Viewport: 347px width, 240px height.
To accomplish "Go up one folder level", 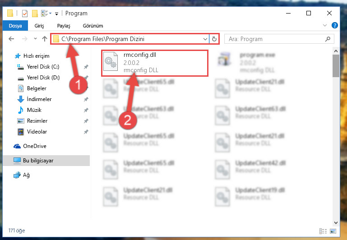I will pyautogui.click(x=45, y=39).
